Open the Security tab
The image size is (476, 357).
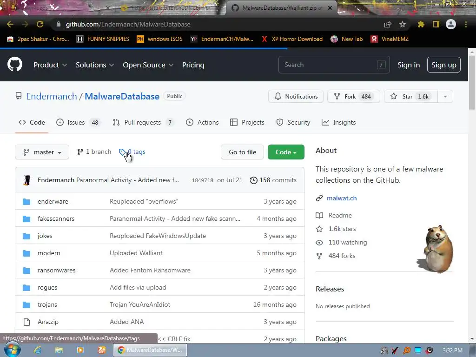click(x=293, y=122)
